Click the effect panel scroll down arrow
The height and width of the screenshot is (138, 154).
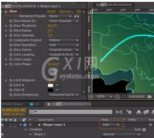click(84, 92)
